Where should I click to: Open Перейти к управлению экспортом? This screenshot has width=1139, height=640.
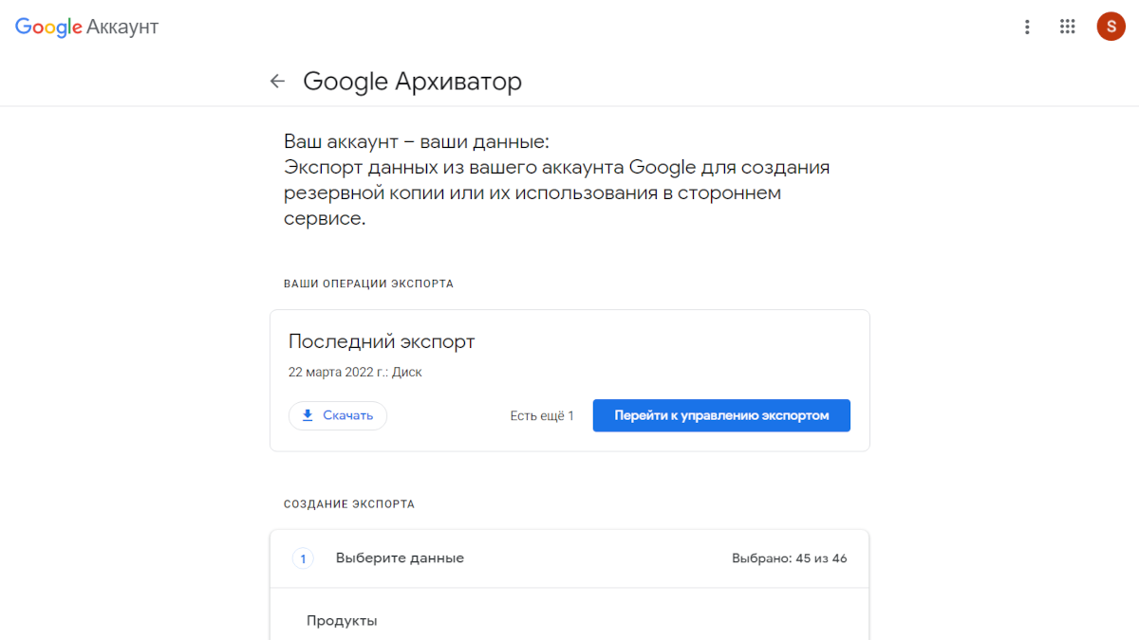[x=721, y=415]
